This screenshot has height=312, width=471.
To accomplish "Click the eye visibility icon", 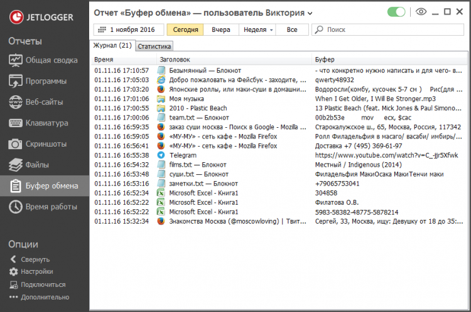I will (421, 12).
